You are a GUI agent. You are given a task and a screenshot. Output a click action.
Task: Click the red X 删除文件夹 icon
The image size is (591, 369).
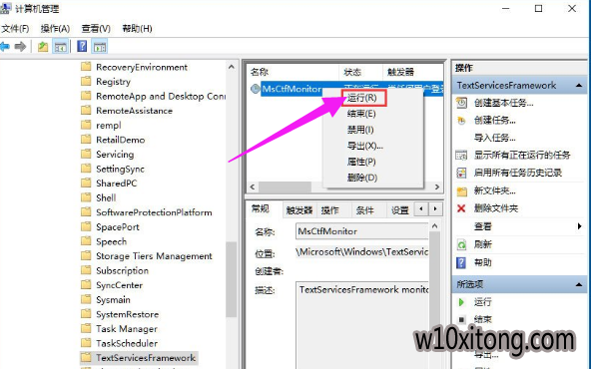click(x=461, y=208)
